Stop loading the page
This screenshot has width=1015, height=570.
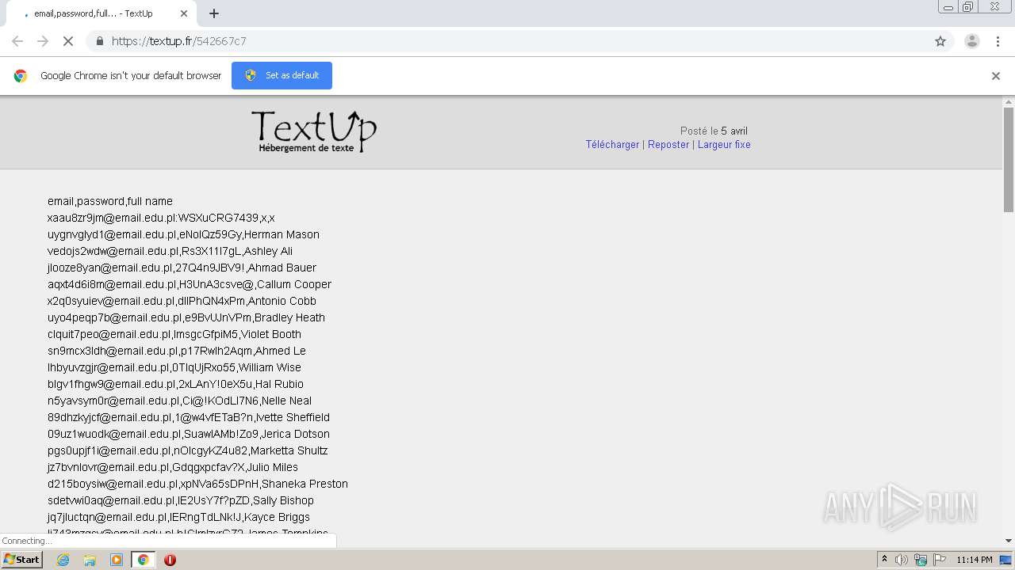pyautogui.click(x=68, y=41)
